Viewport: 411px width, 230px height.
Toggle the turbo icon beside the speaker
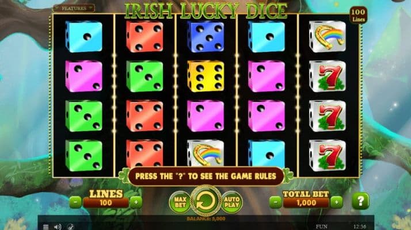coord(70,227)
